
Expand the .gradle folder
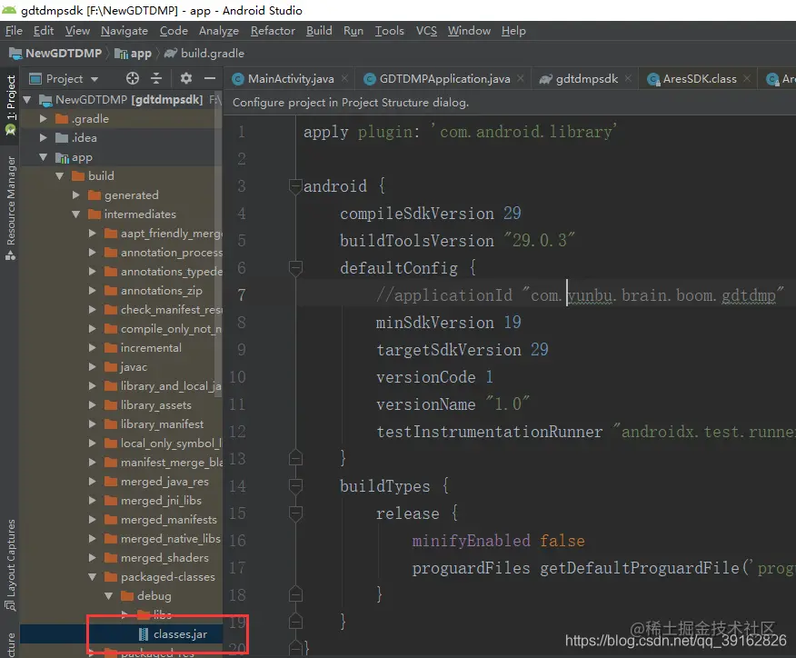pos(43,119)
